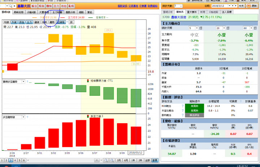
Task: Click the 查價 button
Action: [x=155, y=160]
